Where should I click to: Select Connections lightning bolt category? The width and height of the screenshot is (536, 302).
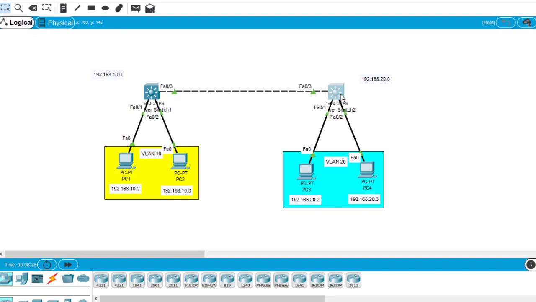(x=52, y=279)
